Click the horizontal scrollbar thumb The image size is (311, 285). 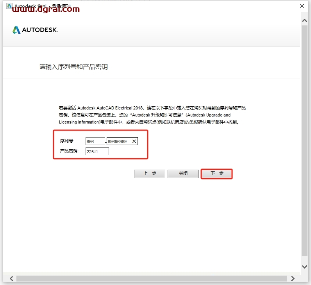click(152, 278)
